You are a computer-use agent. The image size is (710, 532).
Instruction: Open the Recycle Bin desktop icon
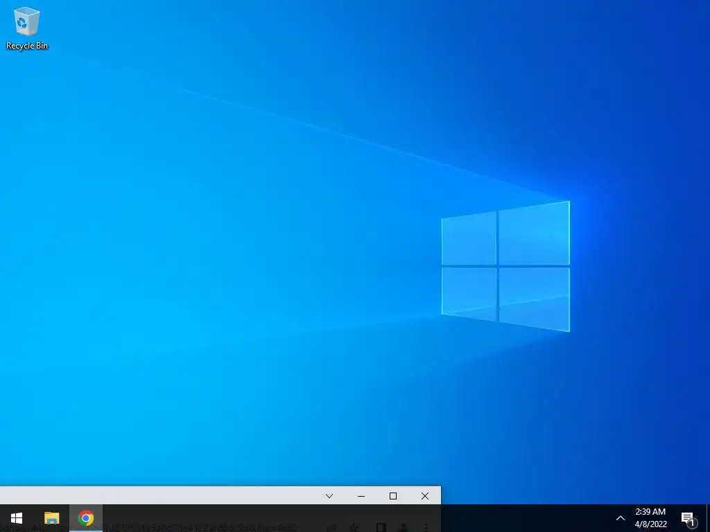point(27,28)
